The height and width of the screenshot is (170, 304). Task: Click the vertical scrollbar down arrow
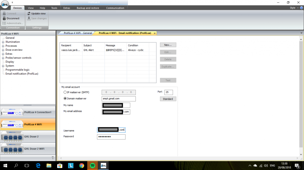[x=301, y=154]
